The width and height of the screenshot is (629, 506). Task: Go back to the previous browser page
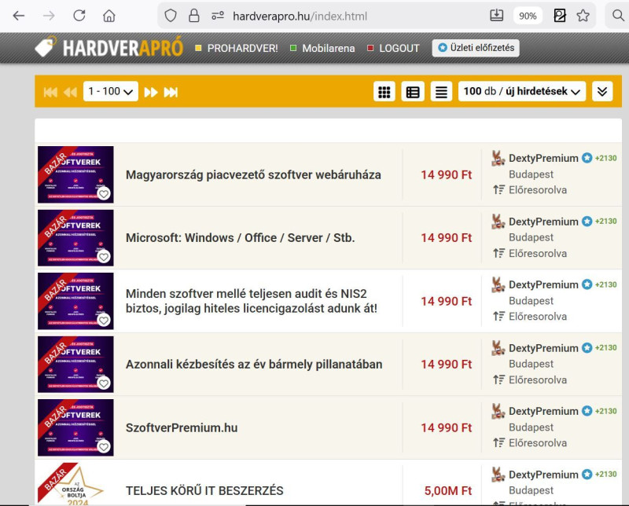(x=18, y=16)
